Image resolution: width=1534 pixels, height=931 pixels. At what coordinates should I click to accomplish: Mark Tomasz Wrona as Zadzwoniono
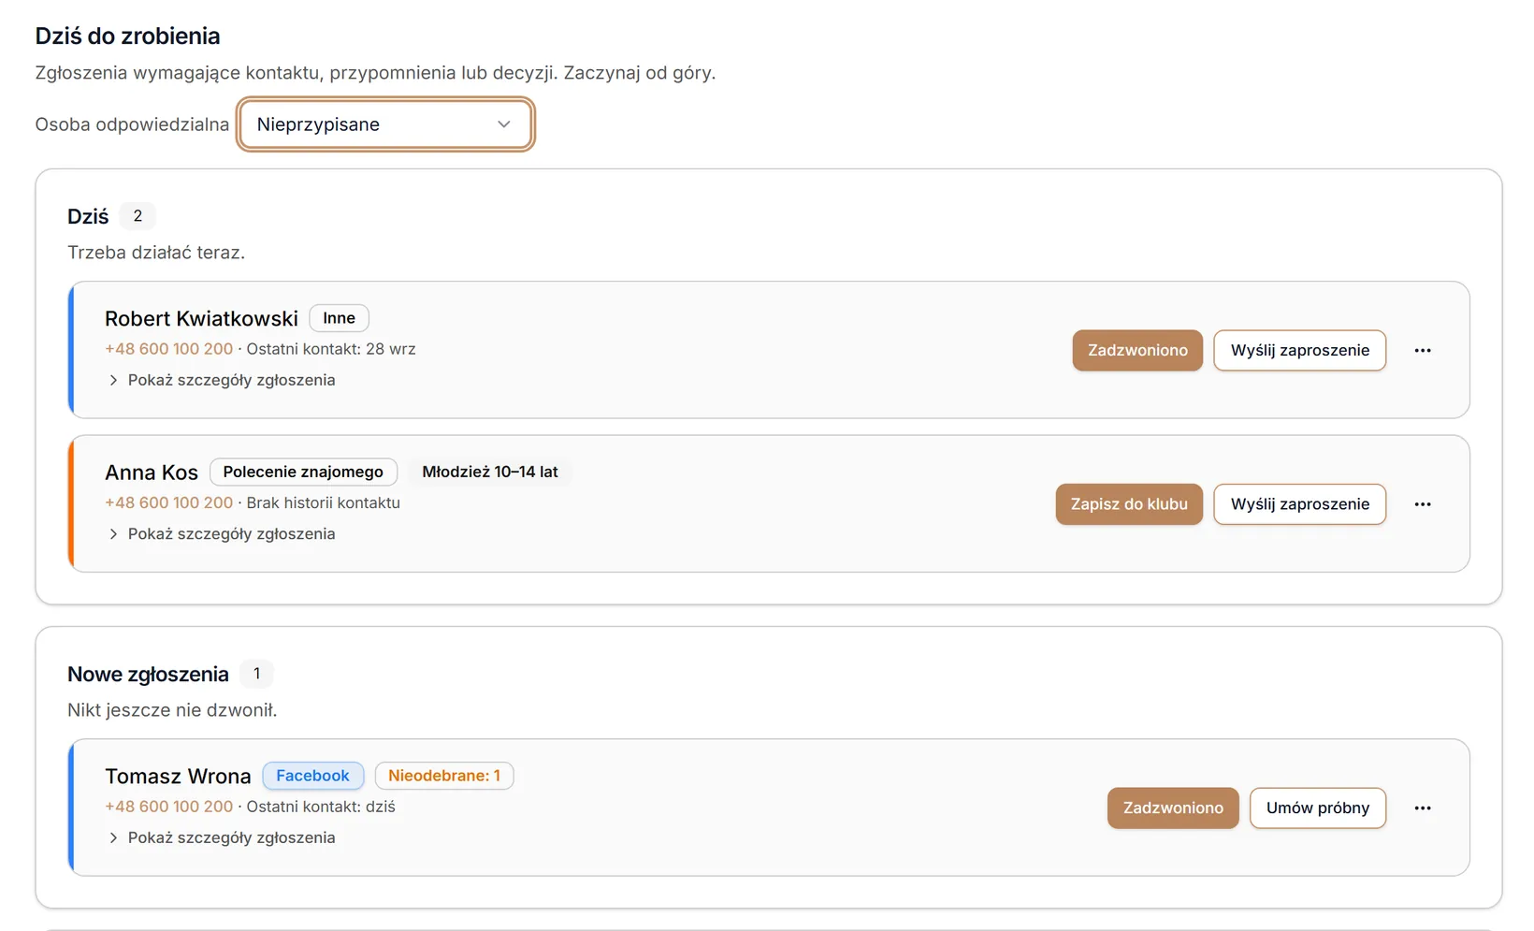(x=1173, y=808)
